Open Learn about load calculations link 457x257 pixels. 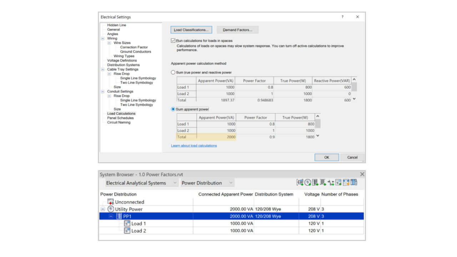point(194,146)
